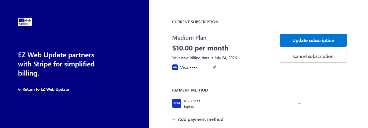Image resolution: width=368 pixels, height=128 pixels.
Task: Click the left arrow before Return to EZ Web Update
Action: click(19, 89)
